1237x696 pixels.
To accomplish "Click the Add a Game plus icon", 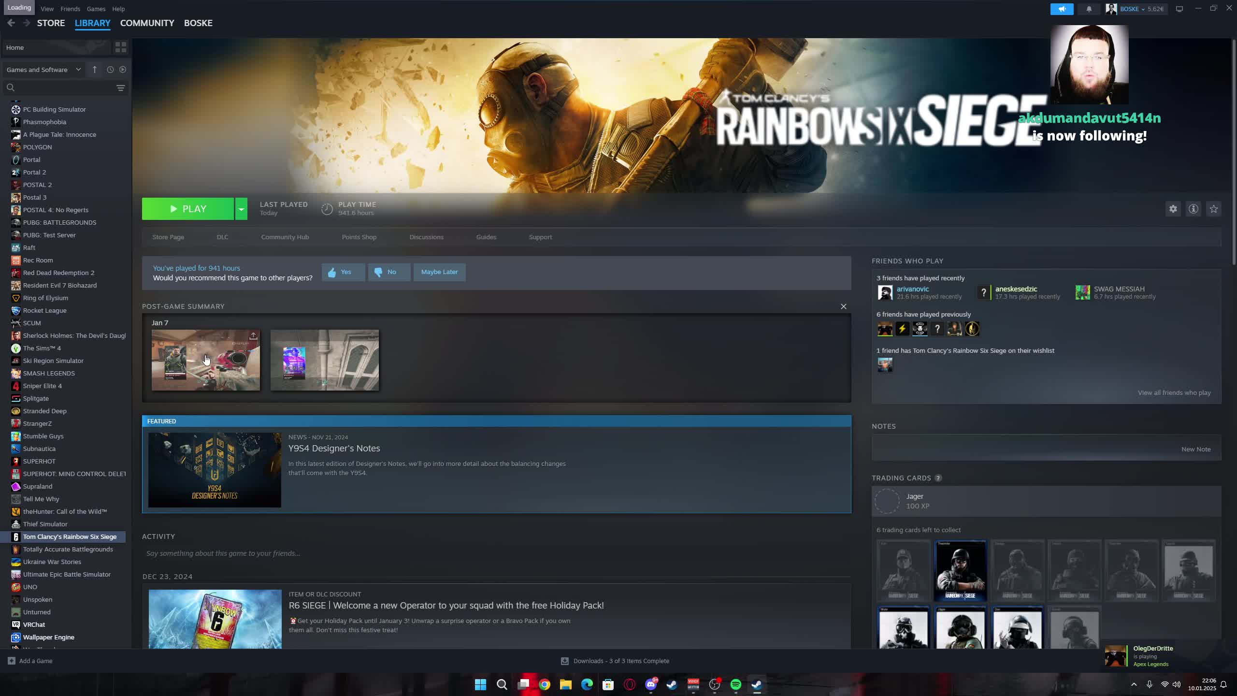I will tap(12, 661).
